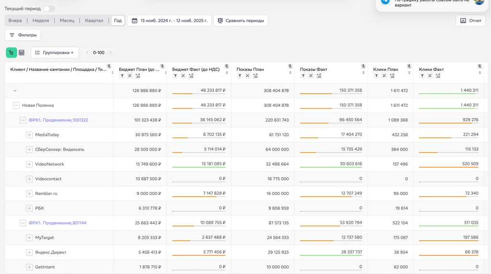
Task: Open filter icon in Показы Факт column
Action: click(x=303, y=76)
